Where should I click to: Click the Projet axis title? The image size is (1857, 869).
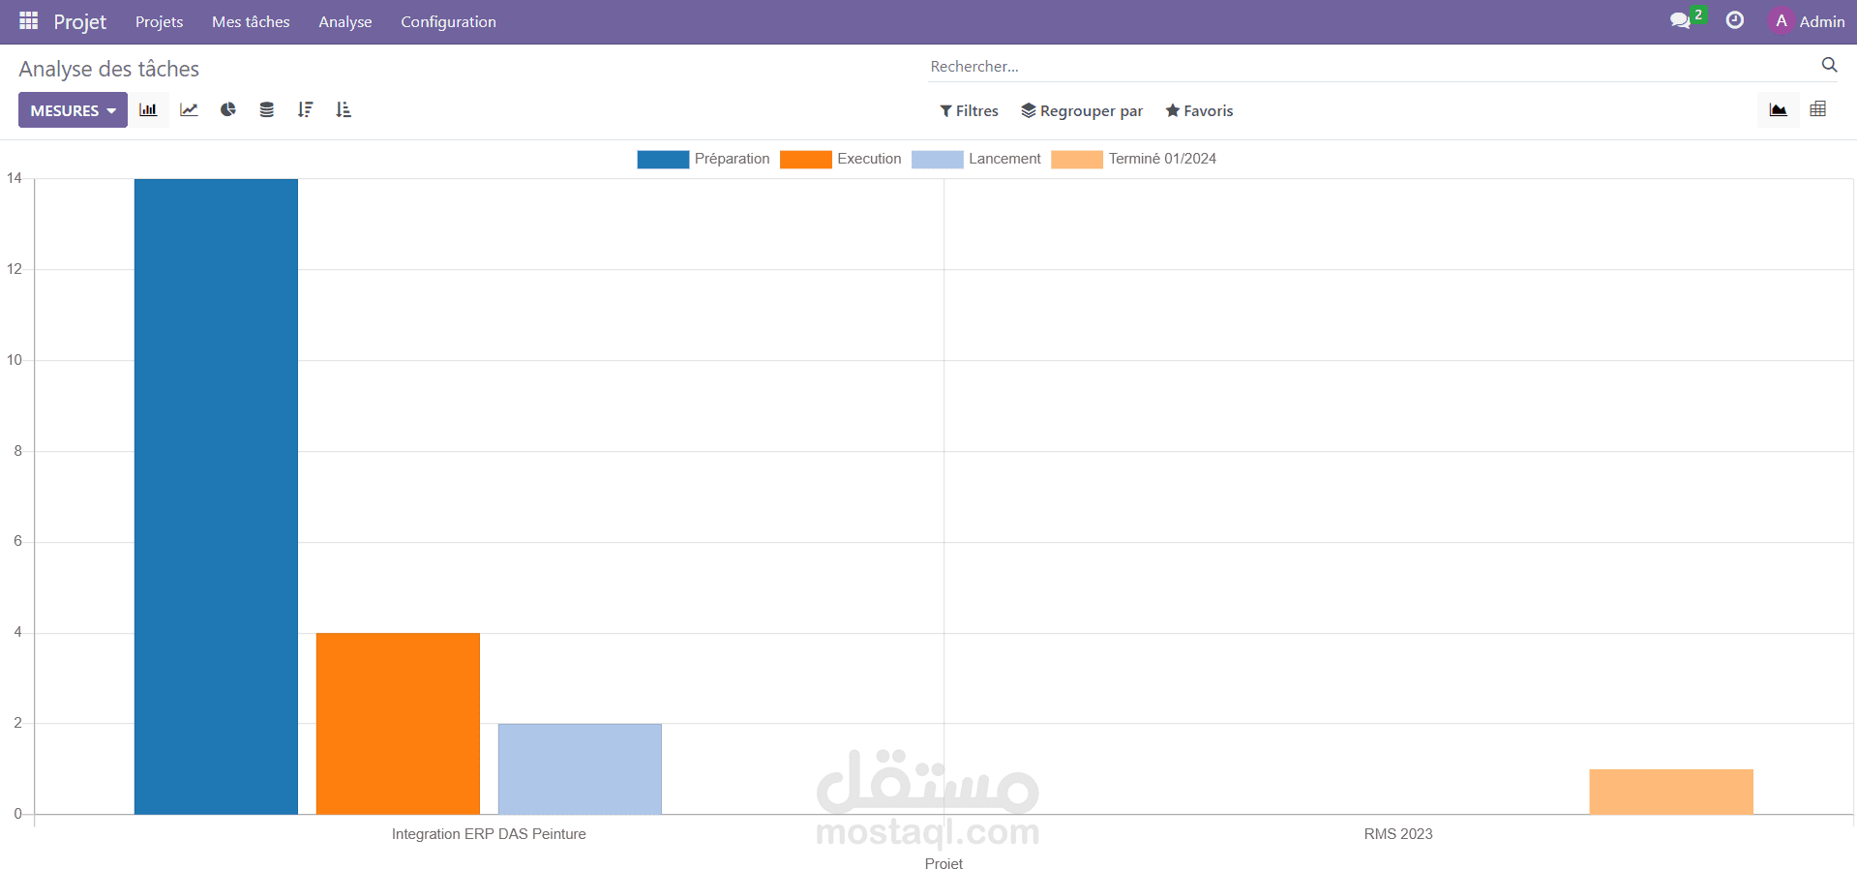tap(943, 863)
